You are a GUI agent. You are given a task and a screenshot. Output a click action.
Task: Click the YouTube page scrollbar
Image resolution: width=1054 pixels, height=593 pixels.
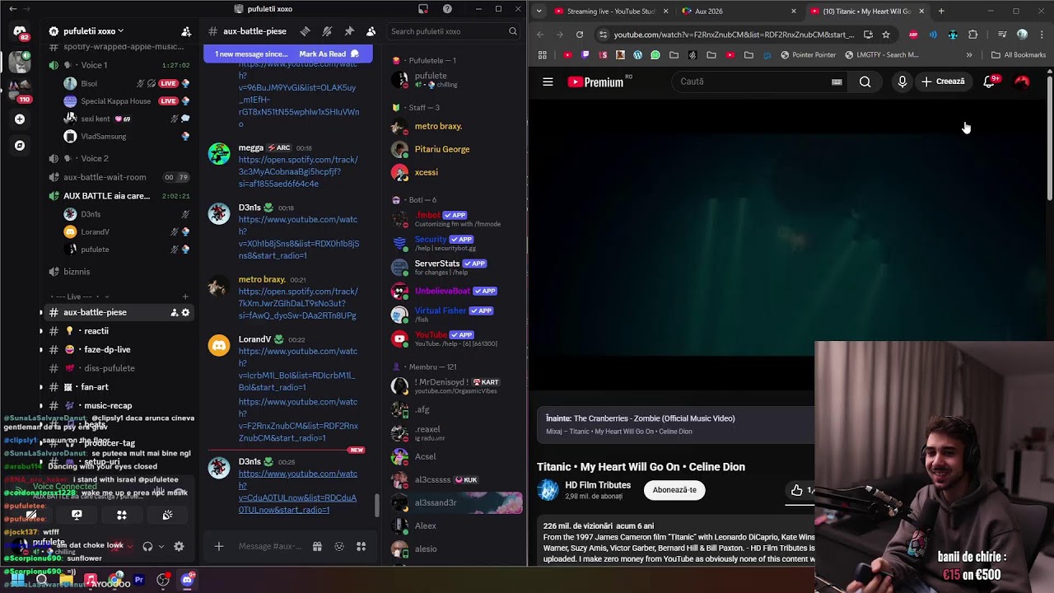1050,140
